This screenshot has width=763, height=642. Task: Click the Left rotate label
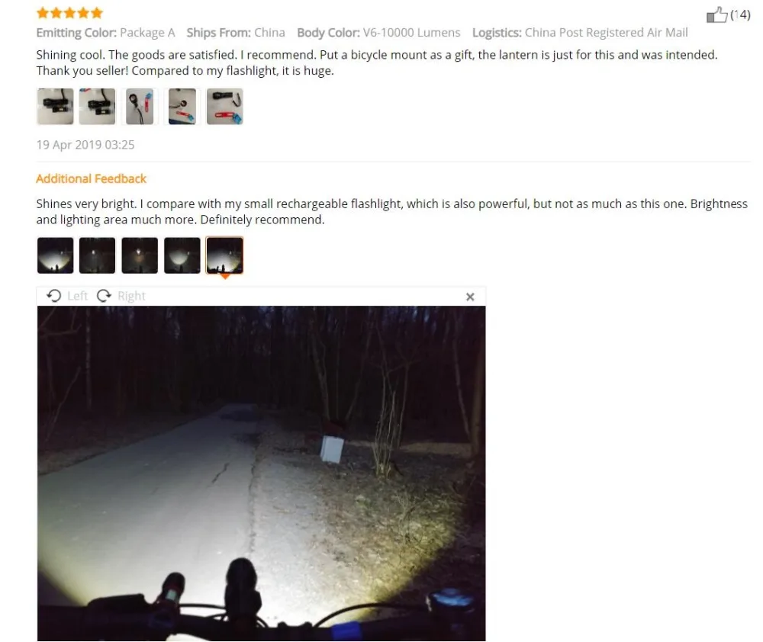pos(77,296)
